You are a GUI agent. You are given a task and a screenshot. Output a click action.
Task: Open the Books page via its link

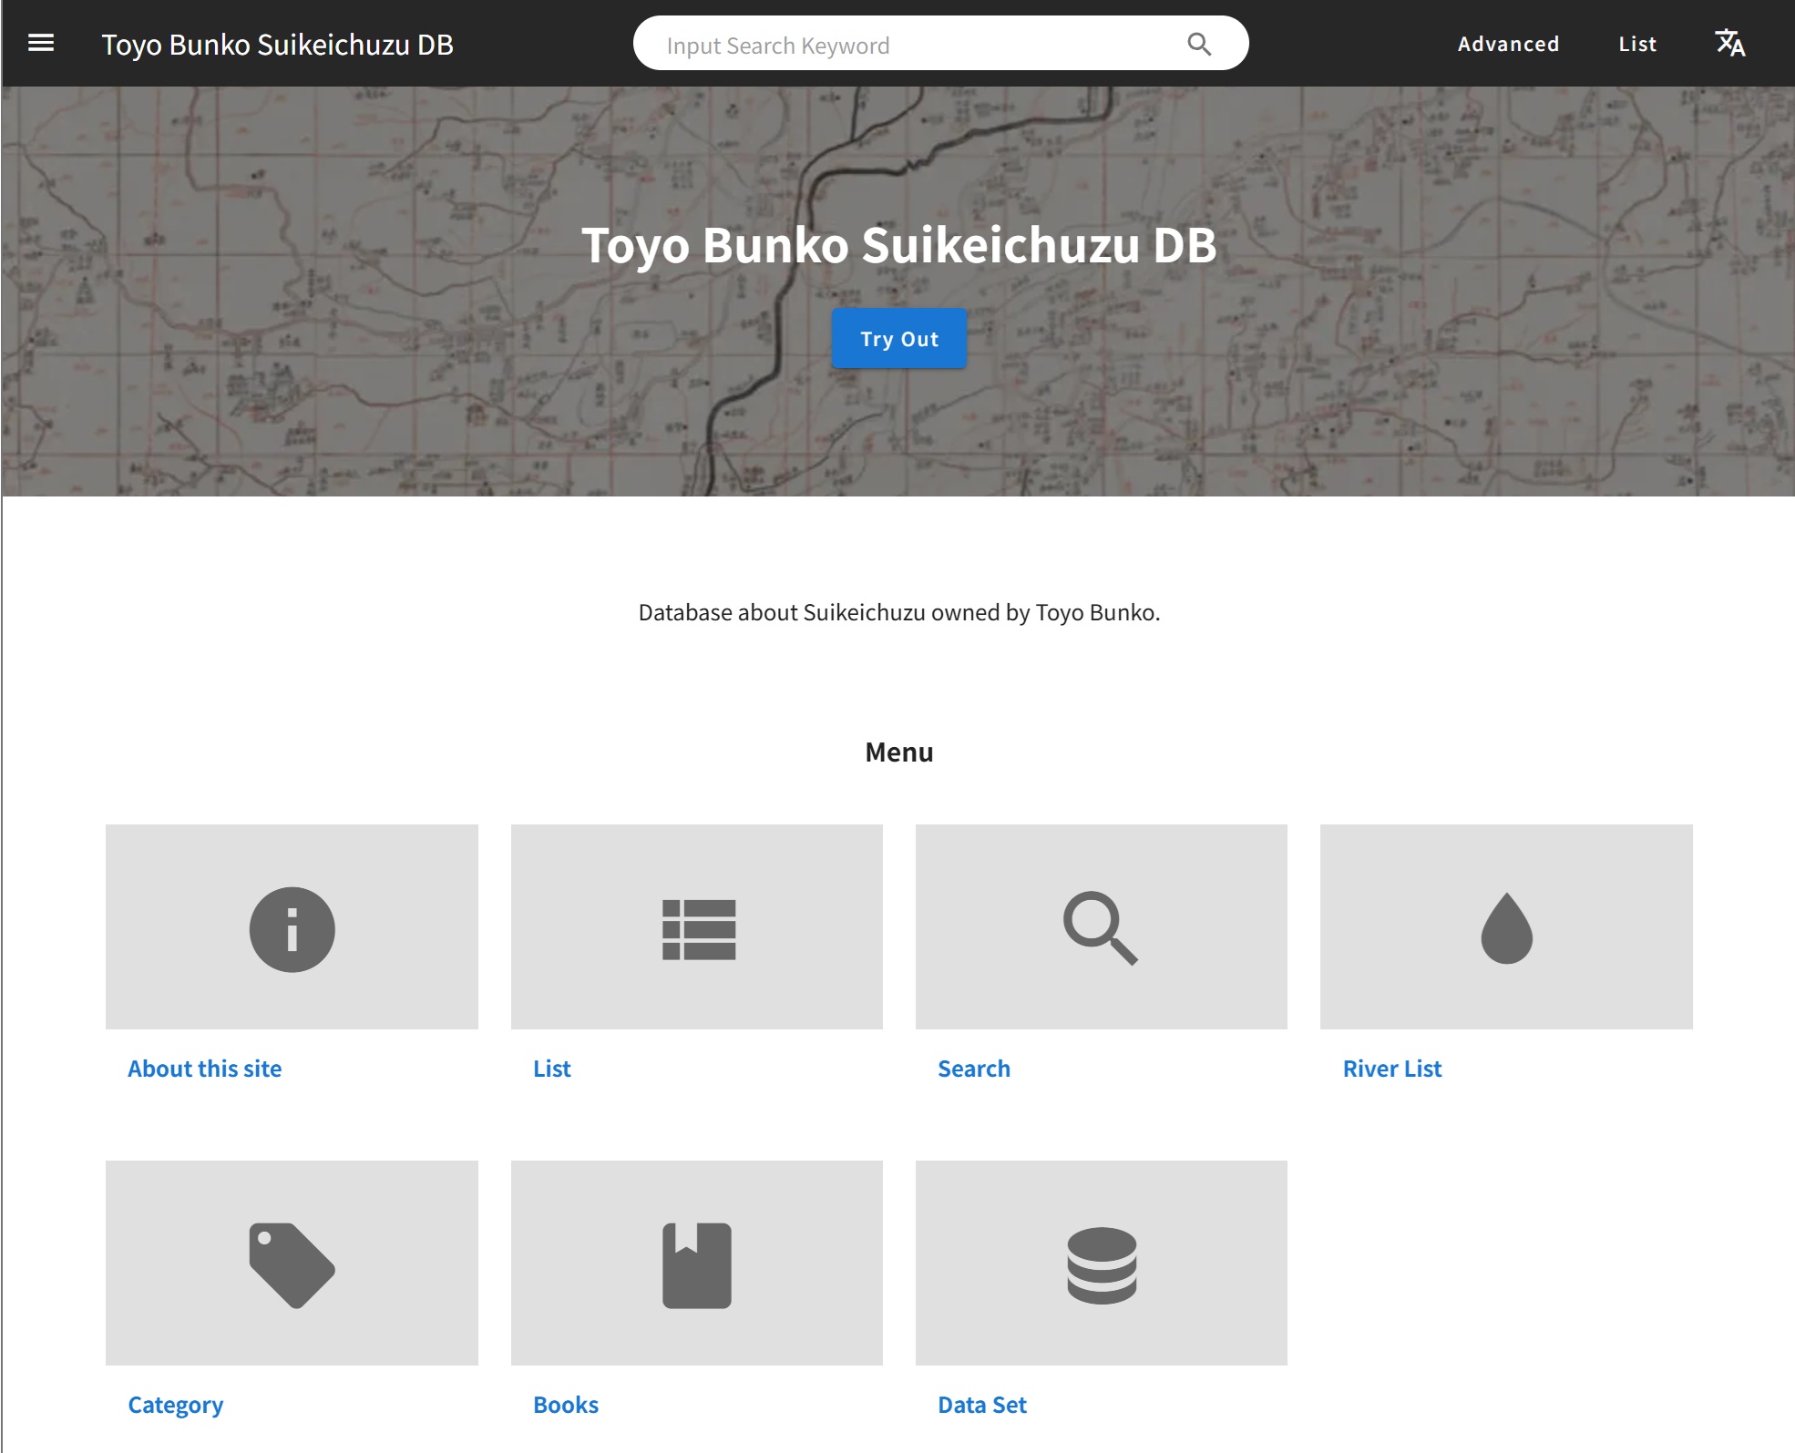click(565, 1404)
